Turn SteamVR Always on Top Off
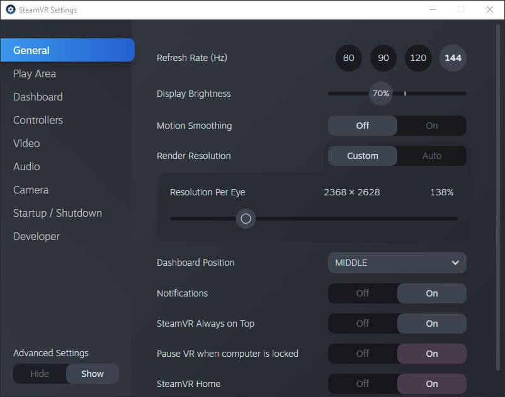Screen dimensions: 505x397 click(363, 324)
